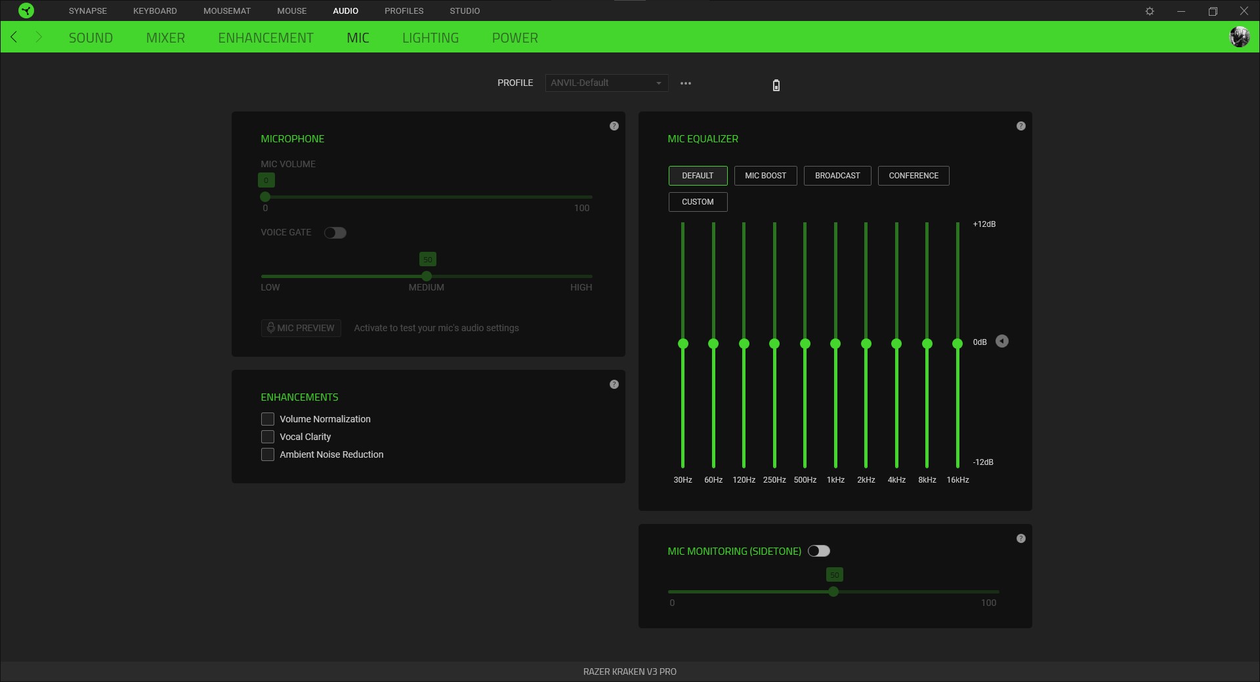Open the MOUSE section in the top menu
Image resolution: width=1260 pixels, height=682 pixels.
[291, 10]
